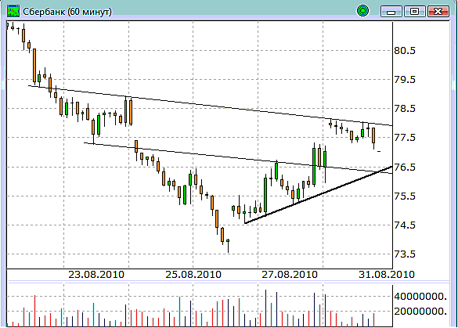Screen dimensions: 458x328
Task: Click the 40000000 volume axis label
Action: point(420,297)
